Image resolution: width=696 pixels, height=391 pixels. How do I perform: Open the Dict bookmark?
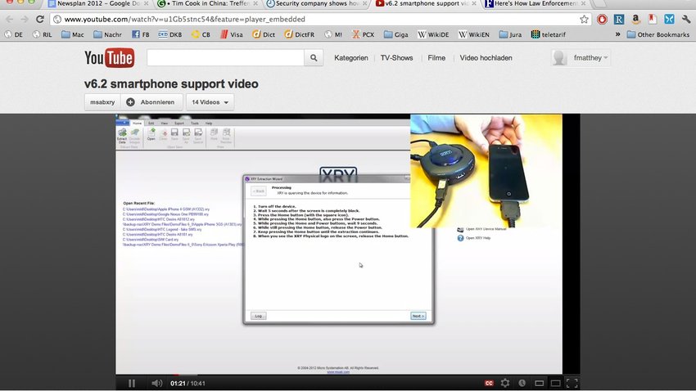264,34
